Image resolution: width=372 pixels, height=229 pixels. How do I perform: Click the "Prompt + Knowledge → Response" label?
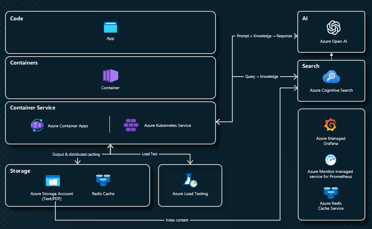click(264, 36)
